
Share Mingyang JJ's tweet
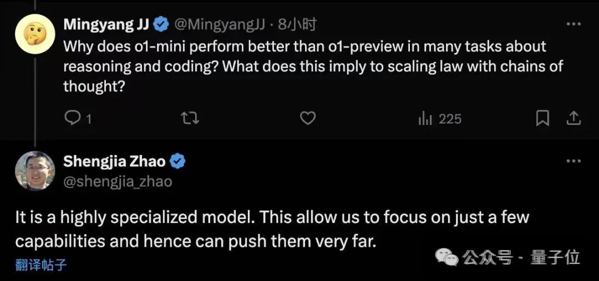click(572, 118)
